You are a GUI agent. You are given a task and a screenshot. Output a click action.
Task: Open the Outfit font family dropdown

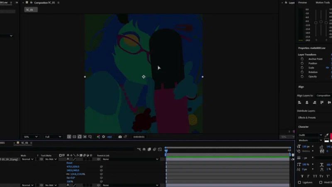[310, 135]
